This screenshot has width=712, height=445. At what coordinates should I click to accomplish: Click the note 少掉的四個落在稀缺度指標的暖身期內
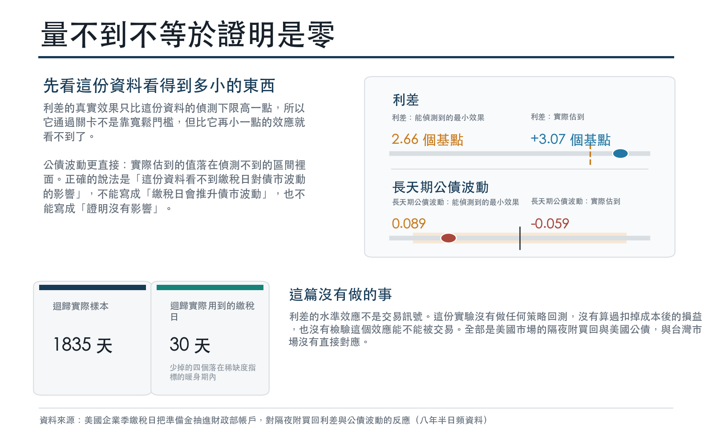(x=213, y=372)
